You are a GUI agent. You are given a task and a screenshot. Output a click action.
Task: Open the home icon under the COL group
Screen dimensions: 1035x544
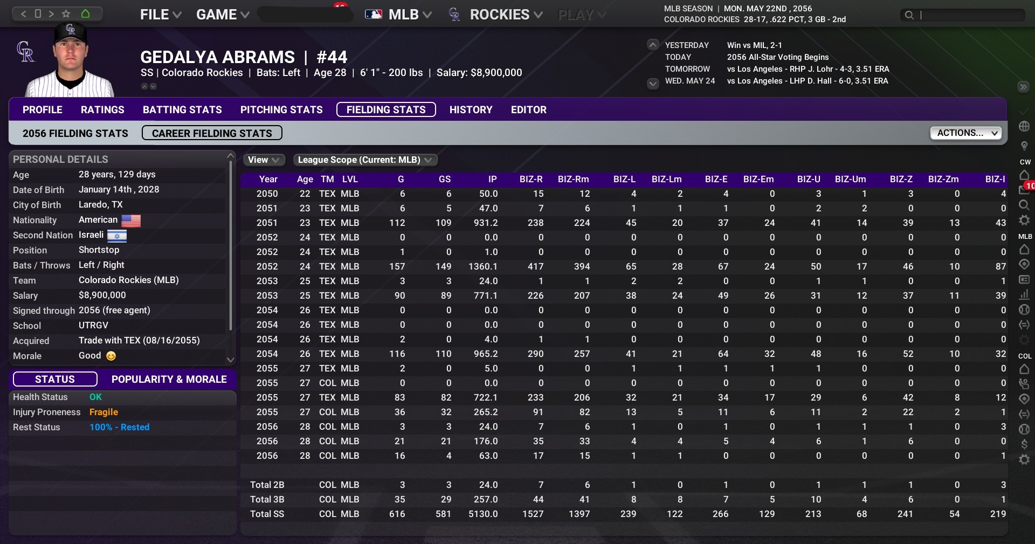pyautogui.click(x=1024, y=369)
